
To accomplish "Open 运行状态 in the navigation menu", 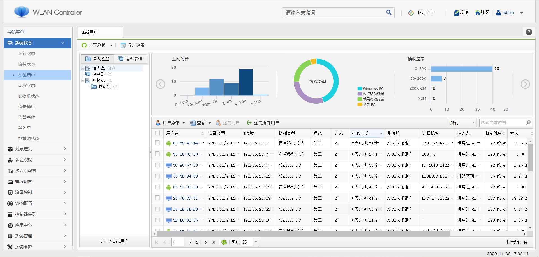I will pyautogui.click(x=27, y=54).
